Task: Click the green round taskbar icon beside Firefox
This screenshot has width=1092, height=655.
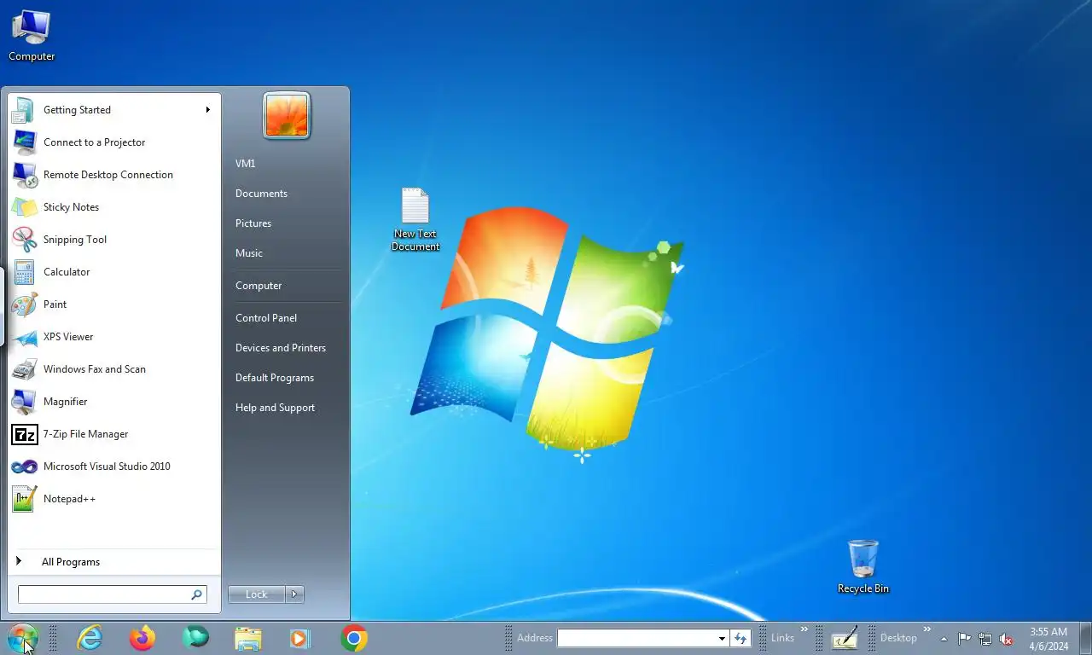Action: tap(195, 638)
